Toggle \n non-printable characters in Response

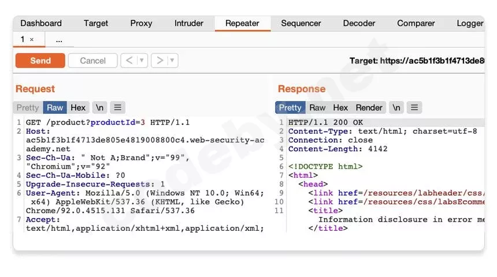coord(396,107)
